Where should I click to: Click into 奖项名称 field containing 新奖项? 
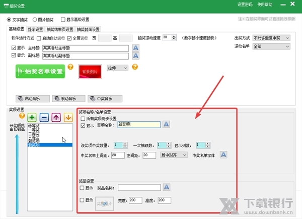point(139,124)
